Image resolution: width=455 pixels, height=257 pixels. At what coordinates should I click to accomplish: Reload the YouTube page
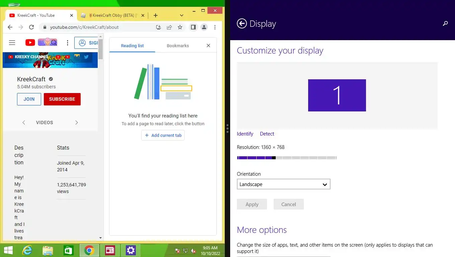point(31,27)
